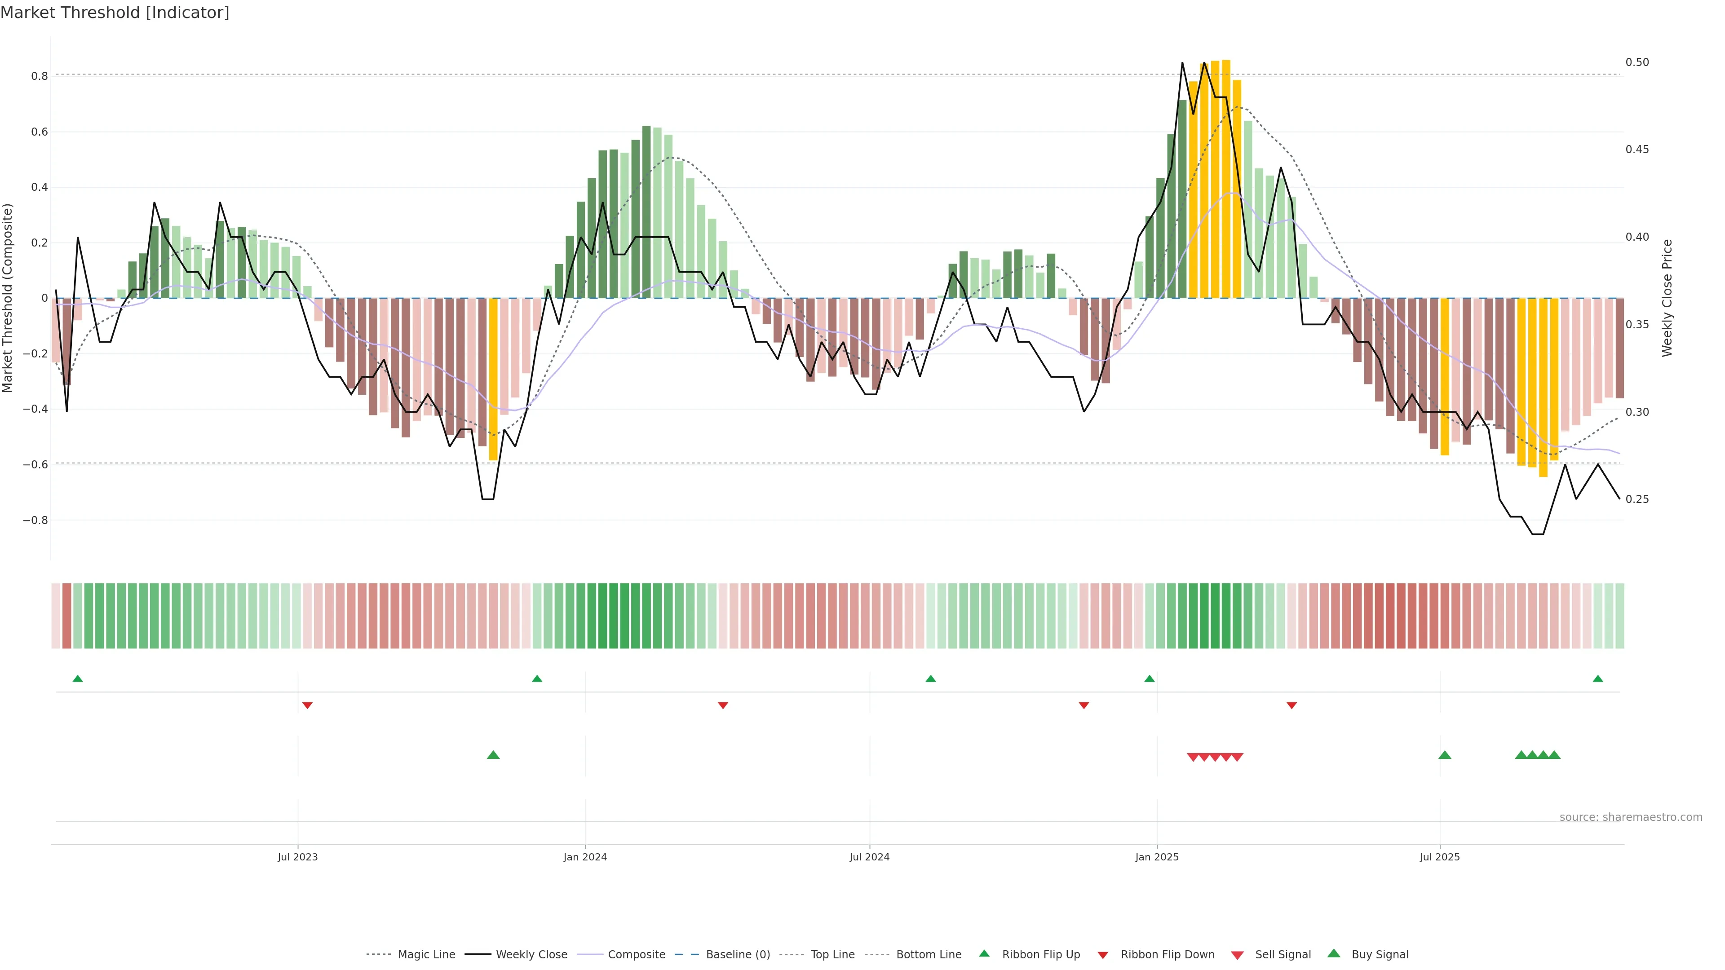Click the Jan 2024 x-axis label

click(x=584, y=857)
